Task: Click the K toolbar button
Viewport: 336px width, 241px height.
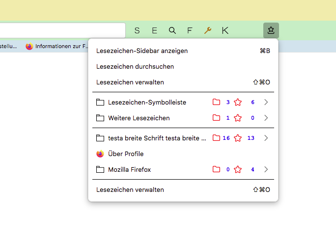Action: click(225, 30)
